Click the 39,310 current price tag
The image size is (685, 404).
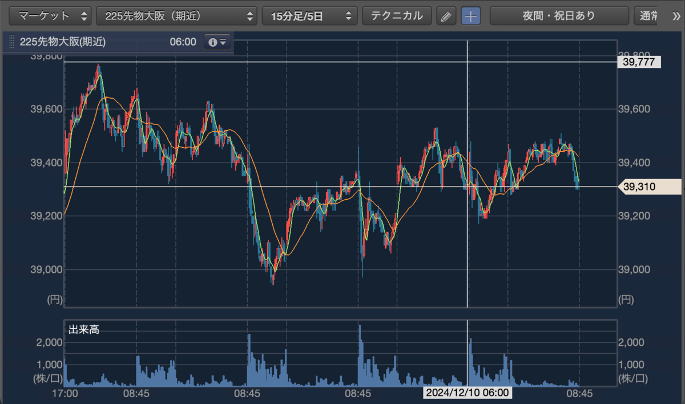(650, 187)
